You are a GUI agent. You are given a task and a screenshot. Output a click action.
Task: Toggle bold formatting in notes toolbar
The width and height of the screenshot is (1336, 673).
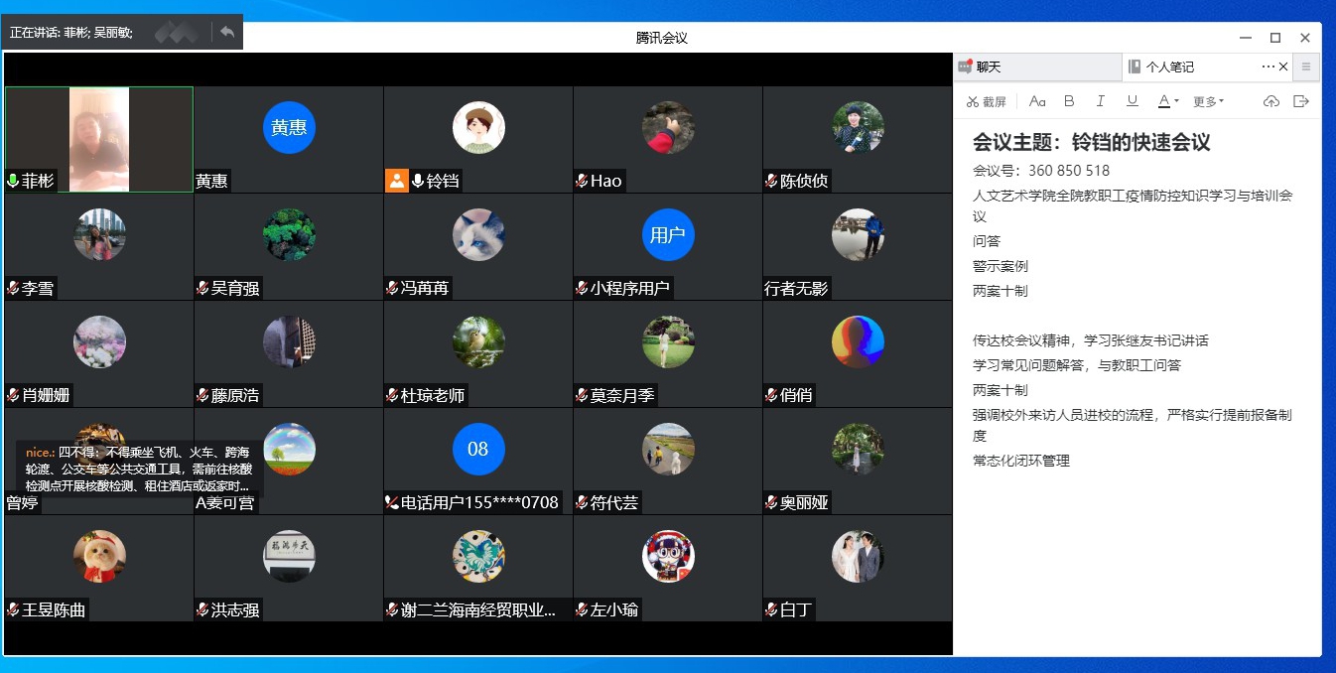click(1069, 101)
